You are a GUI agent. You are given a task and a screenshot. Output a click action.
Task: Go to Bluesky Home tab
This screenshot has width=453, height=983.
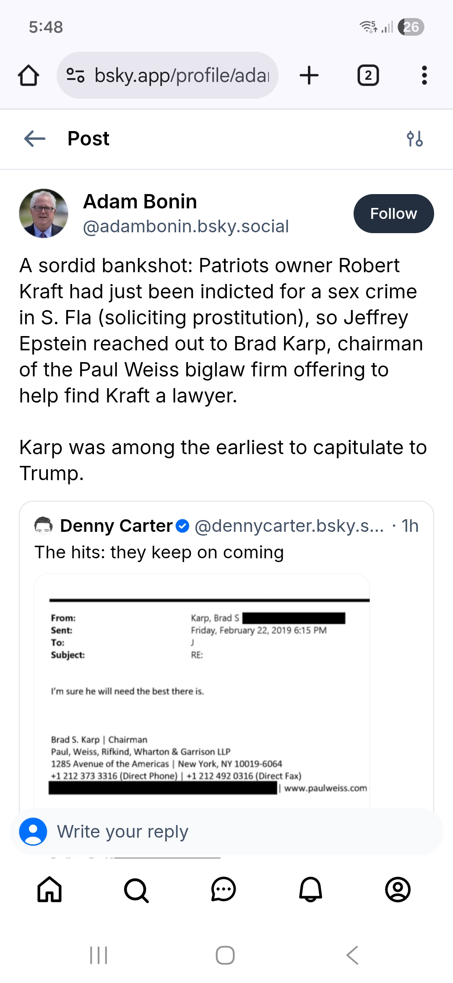point(49,889)
